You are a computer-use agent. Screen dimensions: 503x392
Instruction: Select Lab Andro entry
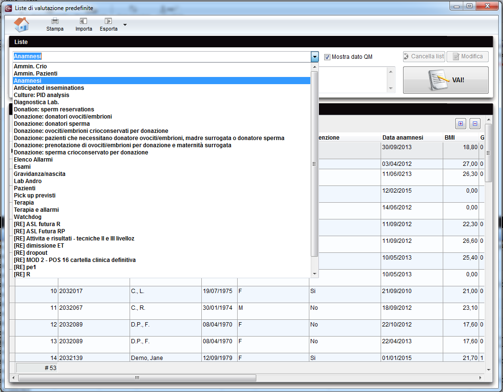[161, 181]
